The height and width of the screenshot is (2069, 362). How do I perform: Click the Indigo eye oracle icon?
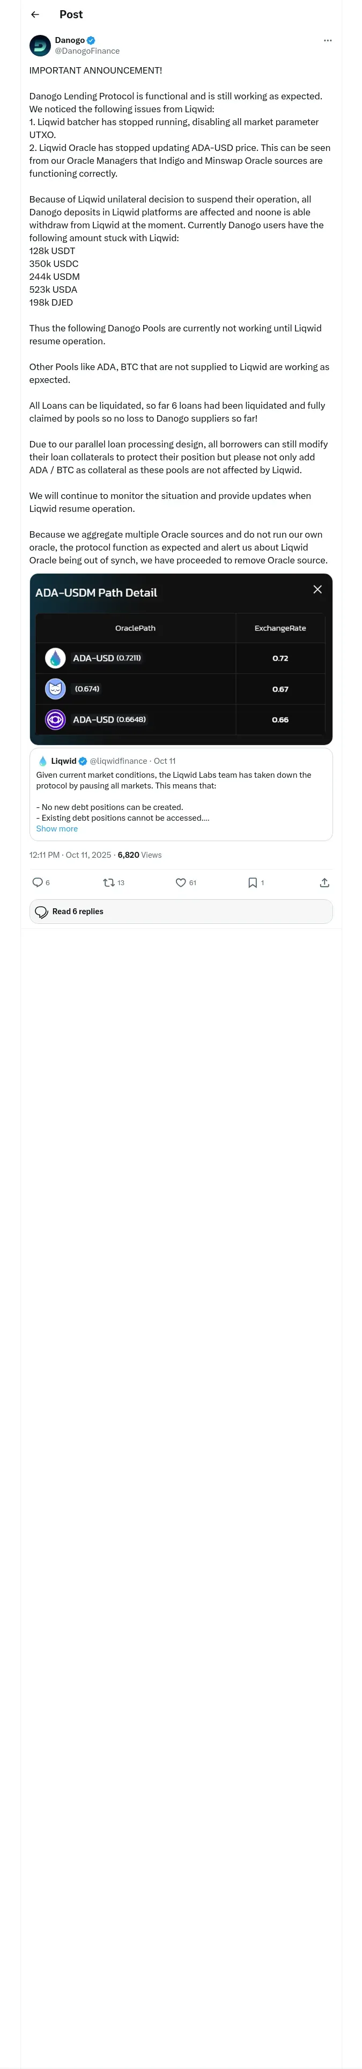pyautogui.click(x=55, y=720)
